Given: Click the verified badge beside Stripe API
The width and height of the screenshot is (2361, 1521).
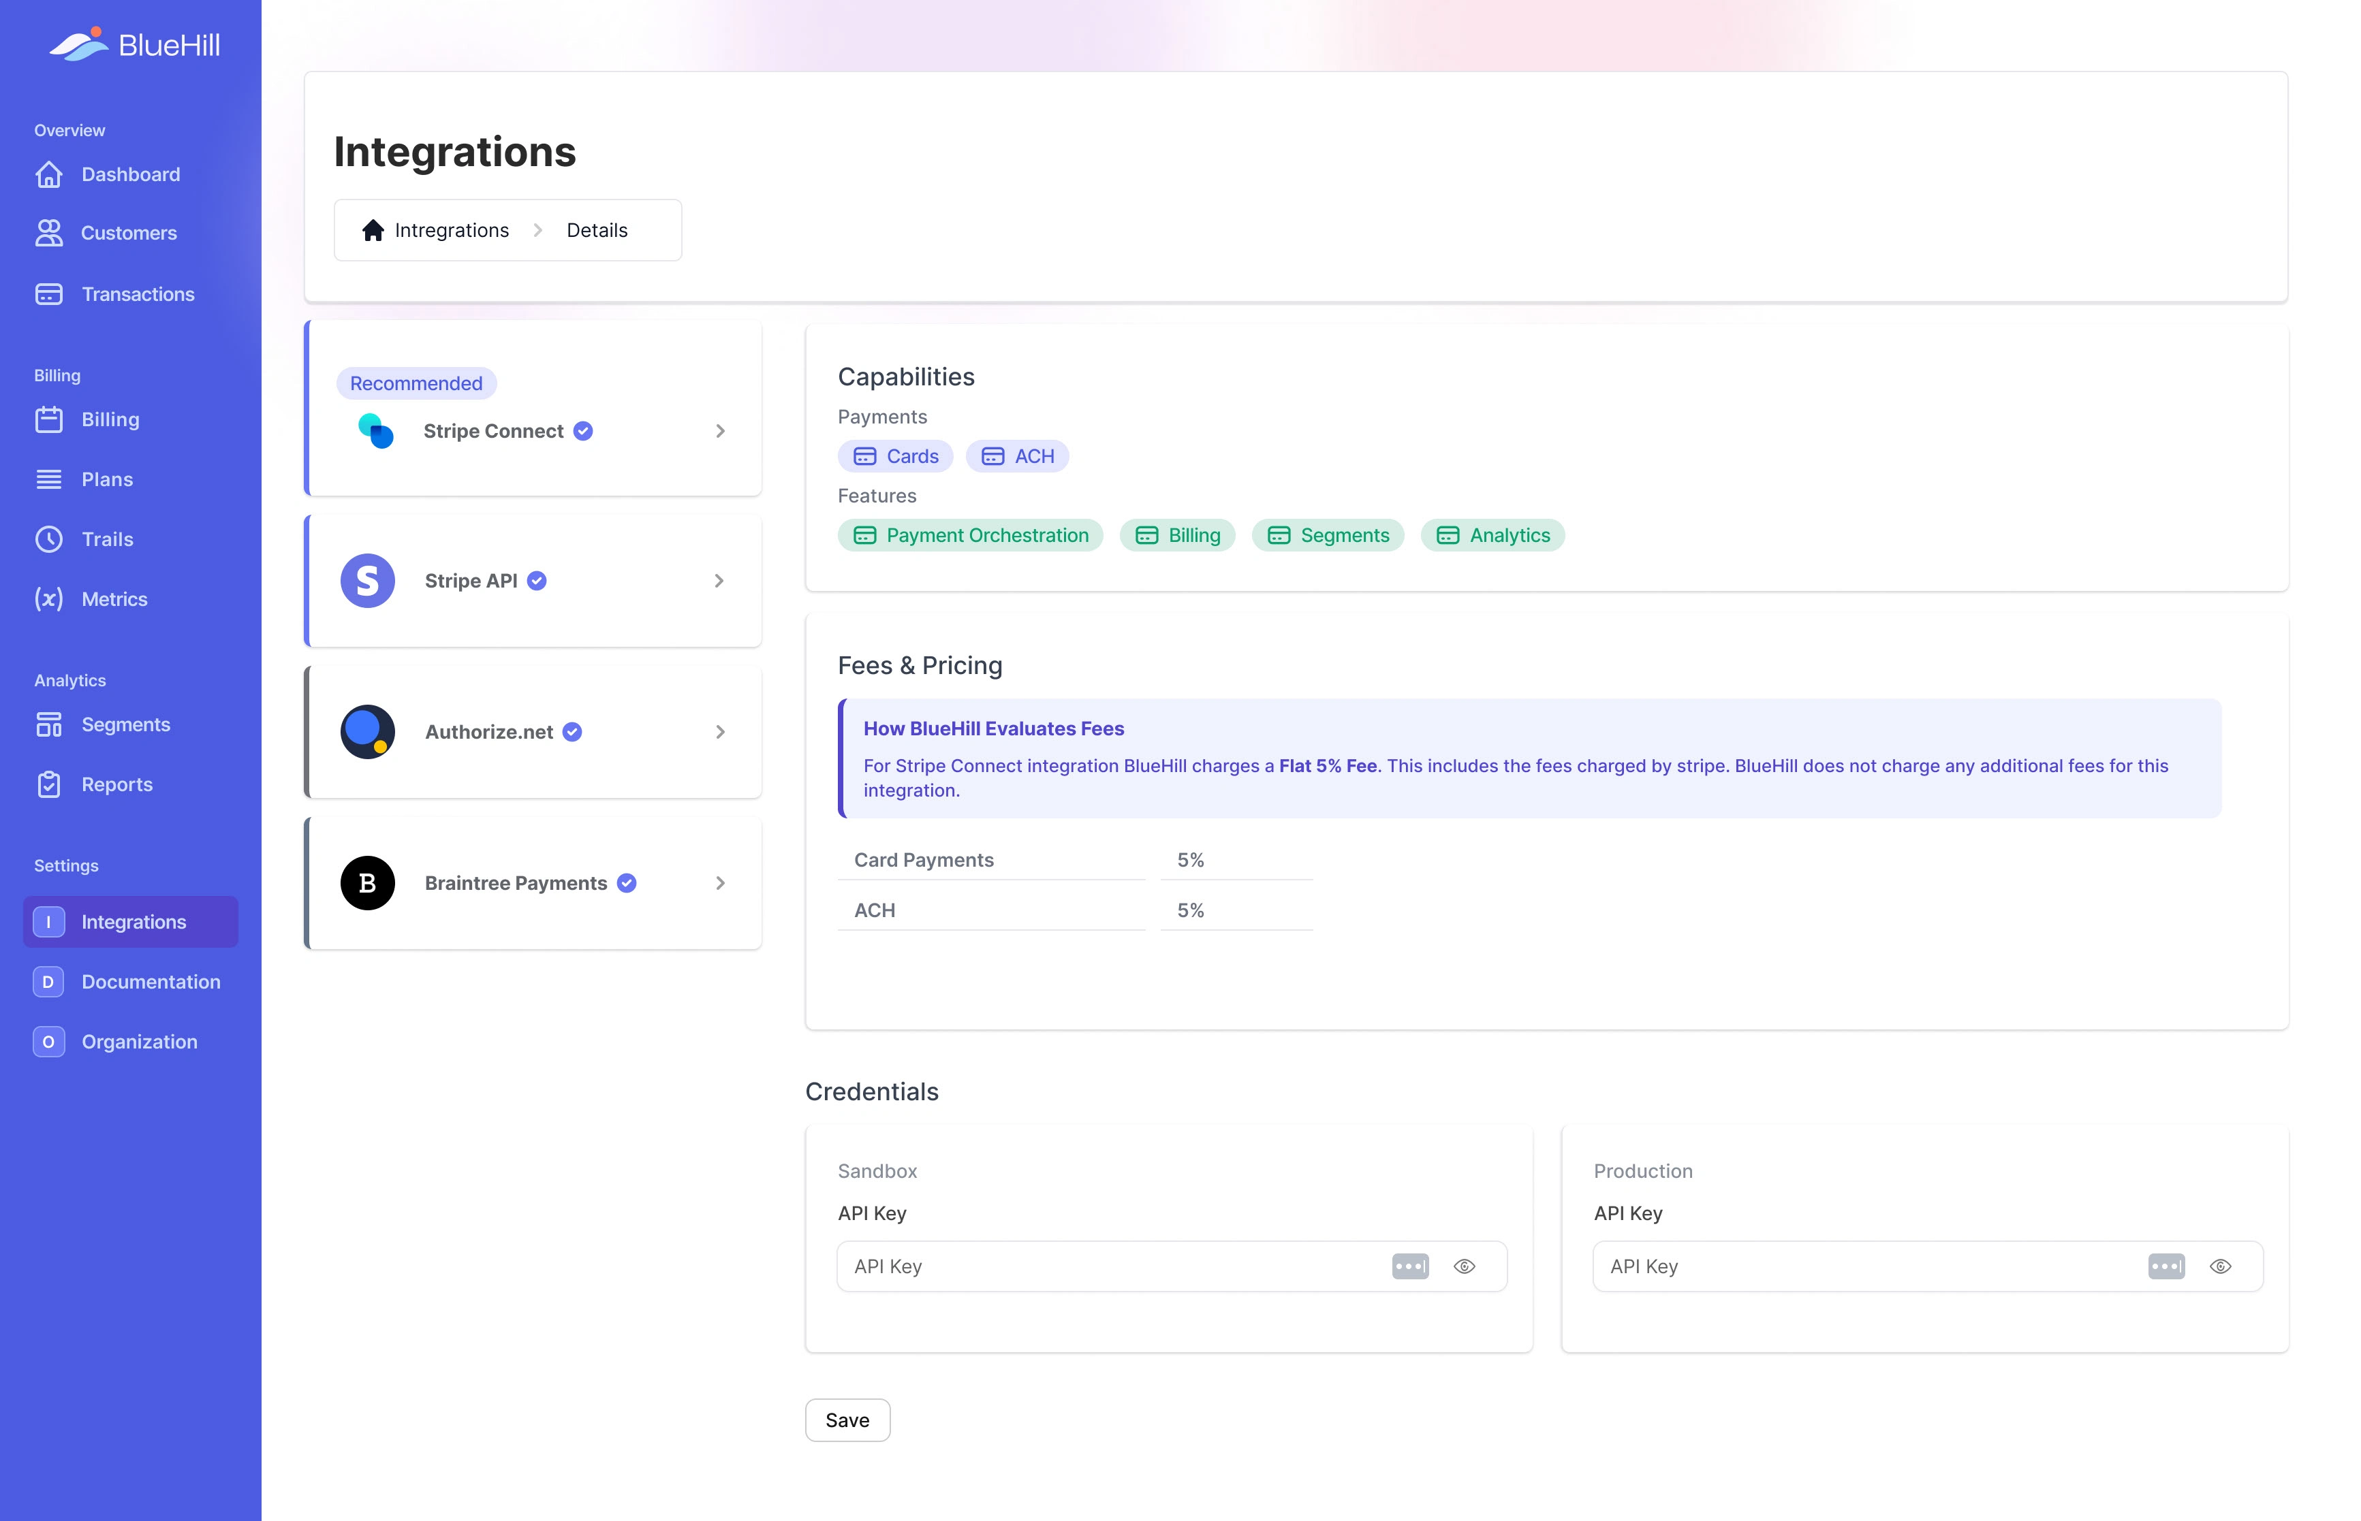Looking at the screenshot, I should [x=536, y=581].
